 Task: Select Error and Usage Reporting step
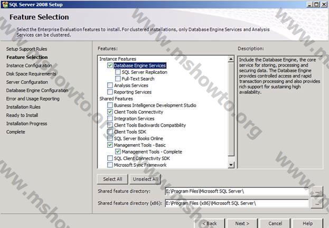point(33,99)
